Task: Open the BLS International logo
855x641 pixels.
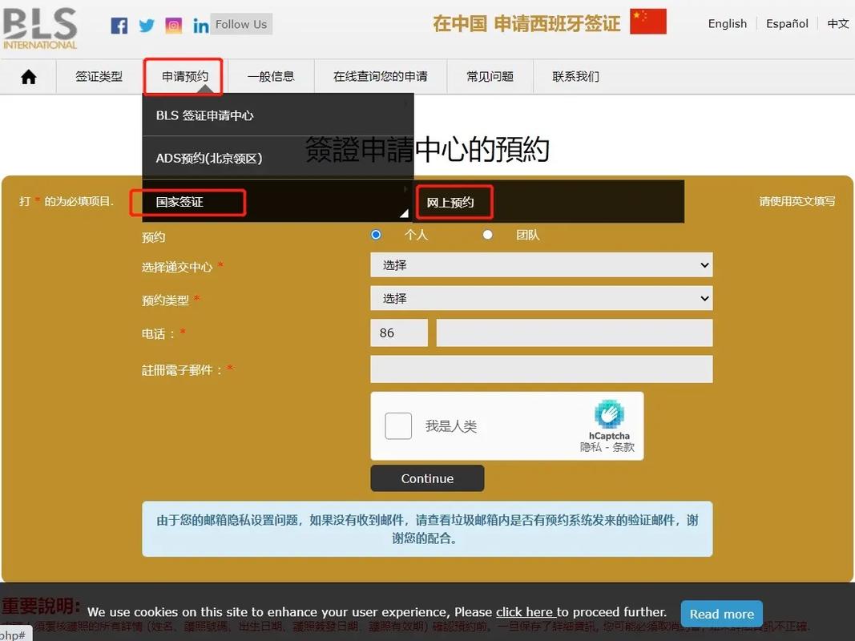Action: coord(40,28)
